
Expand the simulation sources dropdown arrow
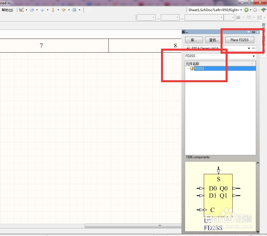coord(69,10)
